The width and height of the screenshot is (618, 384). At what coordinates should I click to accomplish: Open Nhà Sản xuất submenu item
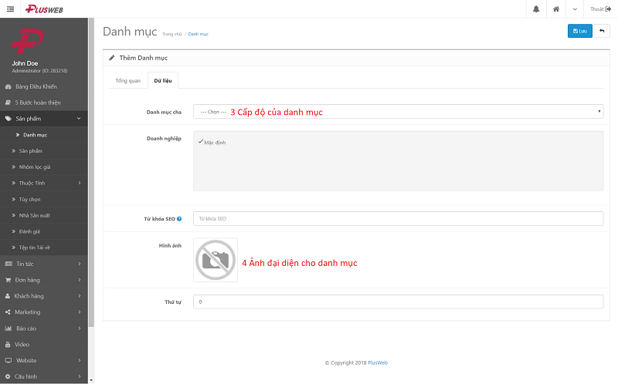(44, 216)
